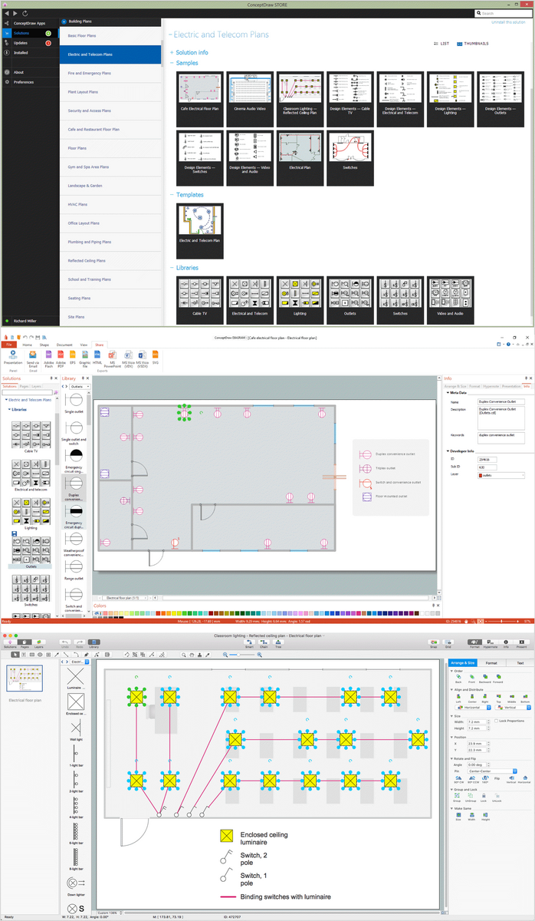Pick the red color swatch in Colors bar
This screenshot has height=921, width=535.
click(159, 612)
